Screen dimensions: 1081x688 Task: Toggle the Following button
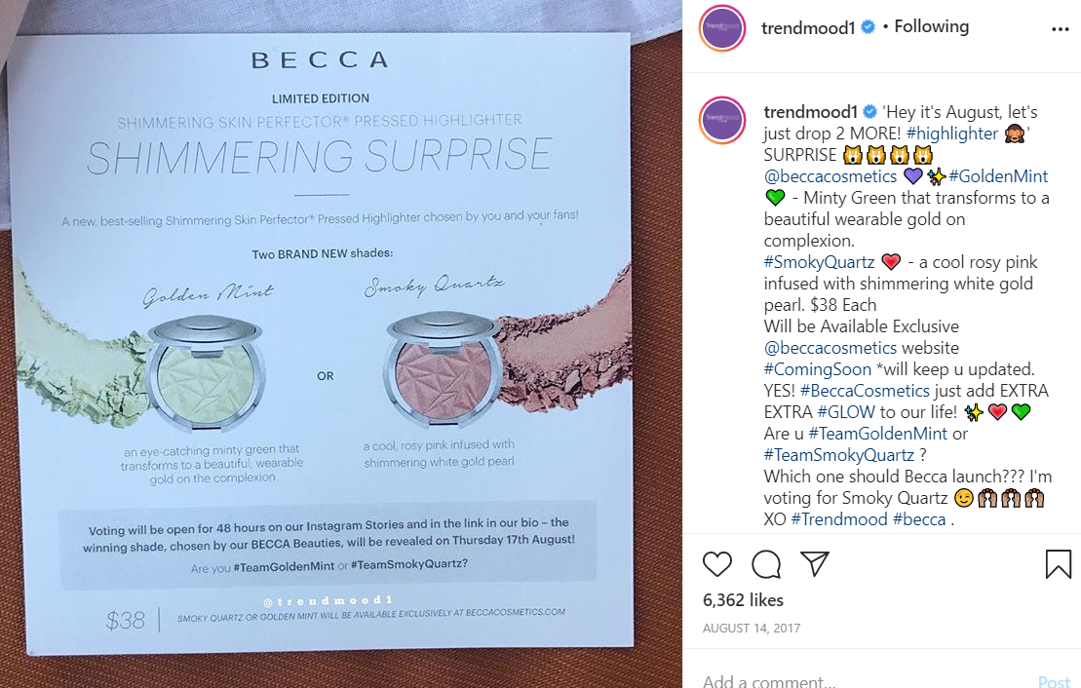(x=931, y=27)
